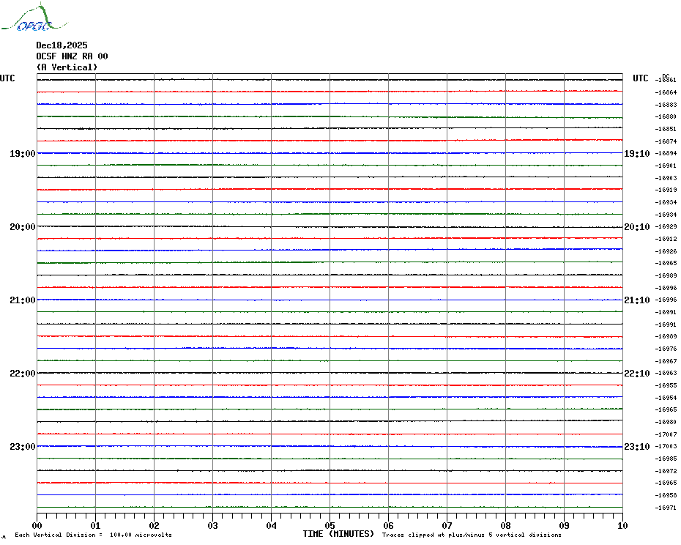Click the 00 minute axis label
Viewport: 681px width, 545px height.
point(37,525)
